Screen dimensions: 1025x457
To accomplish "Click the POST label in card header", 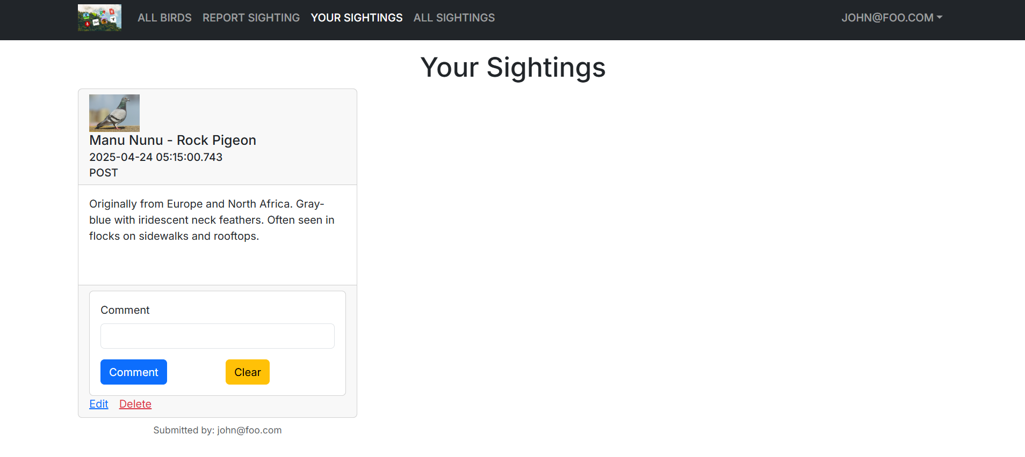I will pyautogui.click(x=104, y=173).
